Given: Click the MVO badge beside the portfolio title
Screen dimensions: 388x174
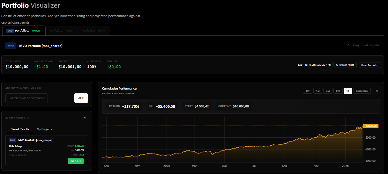Looking at the screenshot, I should [x=11, y=46].
